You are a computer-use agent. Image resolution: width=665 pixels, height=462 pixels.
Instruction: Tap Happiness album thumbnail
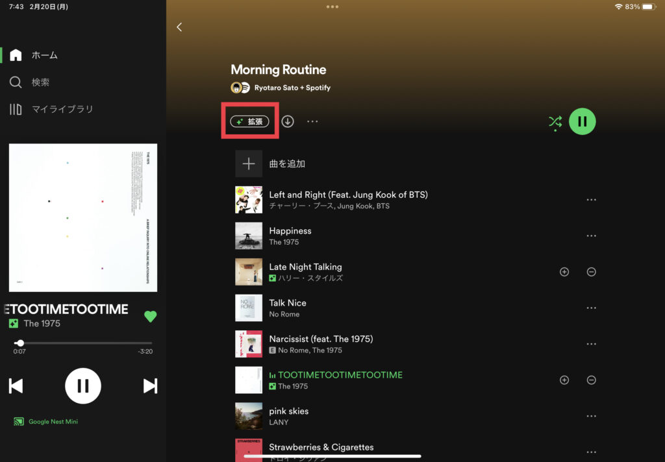click(x=249, y=236)
